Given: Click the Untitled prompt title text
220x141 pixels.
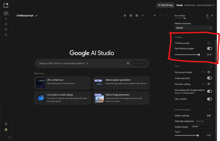Looking at the screenshot, I should (25, 16).
